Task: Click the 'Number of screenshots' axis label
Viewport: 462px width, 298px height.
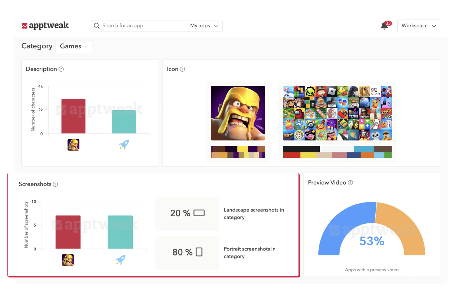Action: pos(26,225)
